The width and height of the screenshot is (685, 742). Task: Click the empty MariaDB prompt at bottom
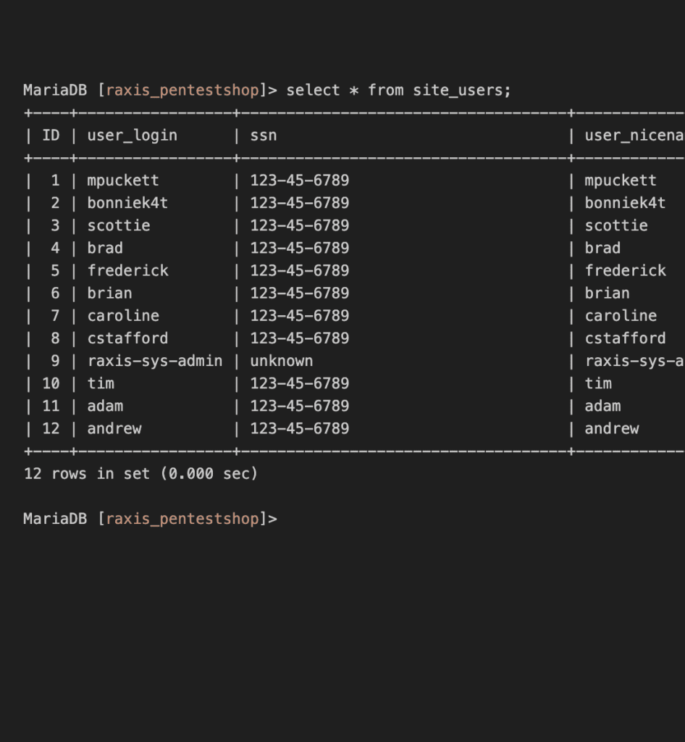point(151,519)
